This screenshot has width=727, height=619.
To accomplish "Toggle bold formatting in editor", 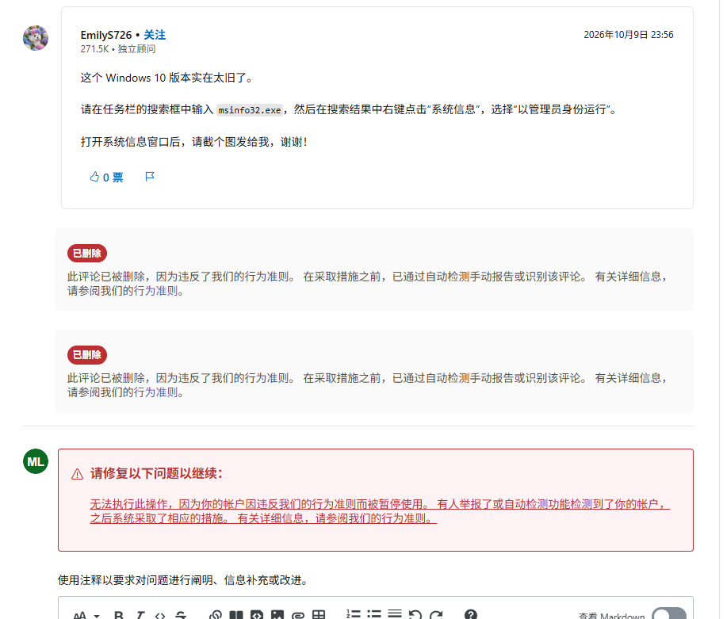I will tap(119, 615).
